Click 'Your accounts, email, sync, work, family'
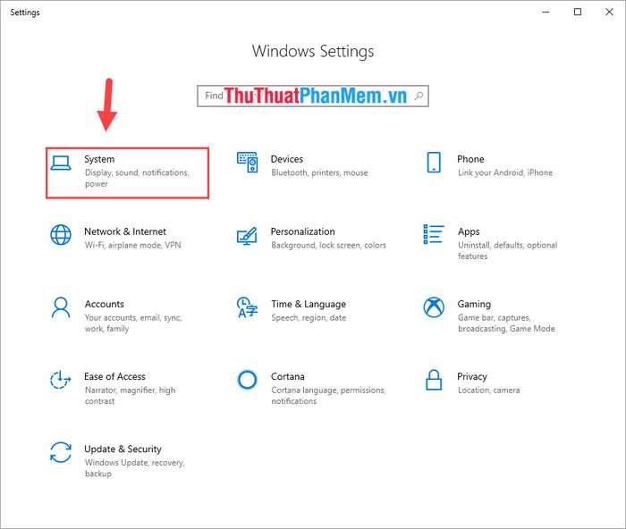 pos(133,323)
